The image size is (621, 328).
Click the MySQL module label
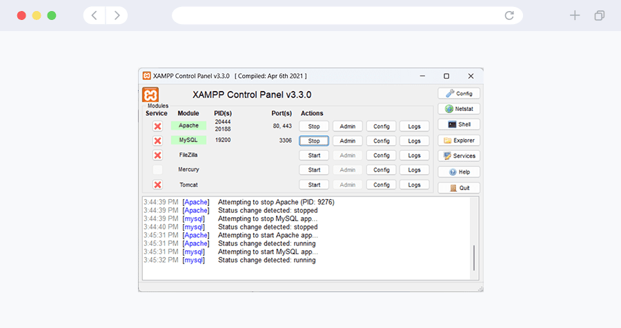188,140
